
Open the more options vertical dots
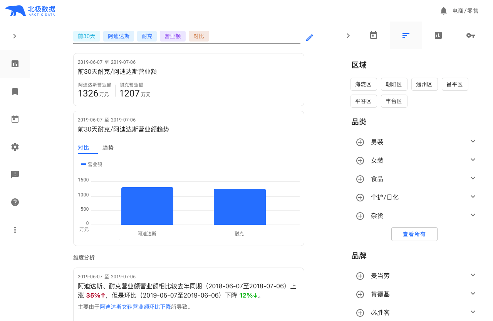(x=15, y=230)
